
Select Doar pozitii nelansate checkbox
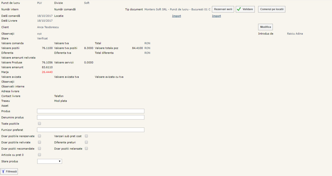[86, 149]
